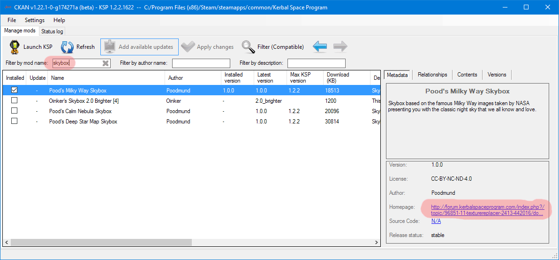
Task: Open the Homepage forum link
Action: coord(488,210)
